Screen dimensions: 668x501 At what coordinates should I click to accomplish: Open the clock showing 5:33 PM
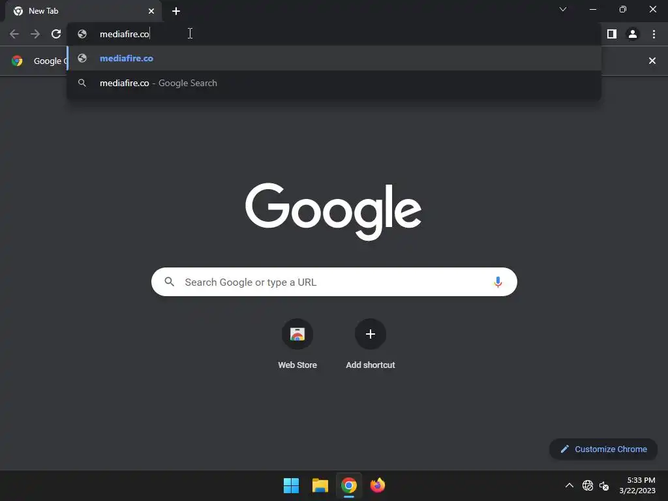(x=637, y=485)
